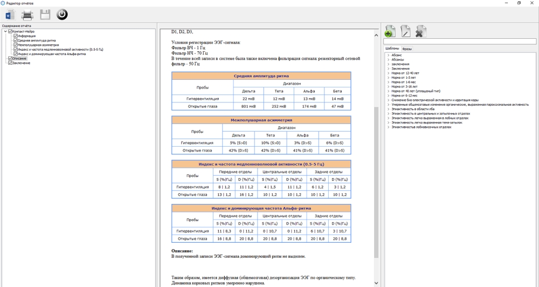The height and width of the screenshot is (287, 539).
Task: Toggle the Межполушарная асимметрия checkbox
Action: [x=16, y=45]
